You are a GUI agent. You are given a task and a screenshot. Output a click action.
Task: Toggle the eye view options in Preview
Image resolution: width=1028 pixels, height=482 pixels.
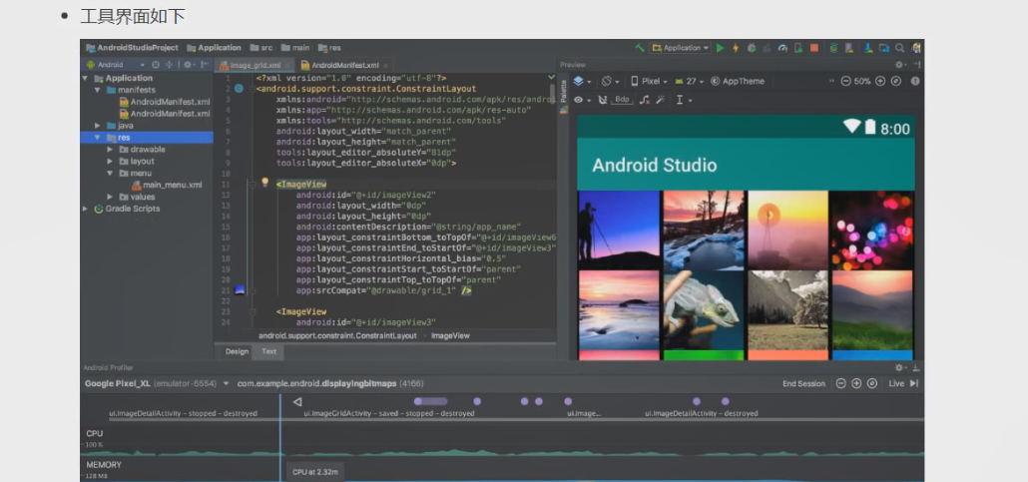pyautogui.click(x=579, y=100)
